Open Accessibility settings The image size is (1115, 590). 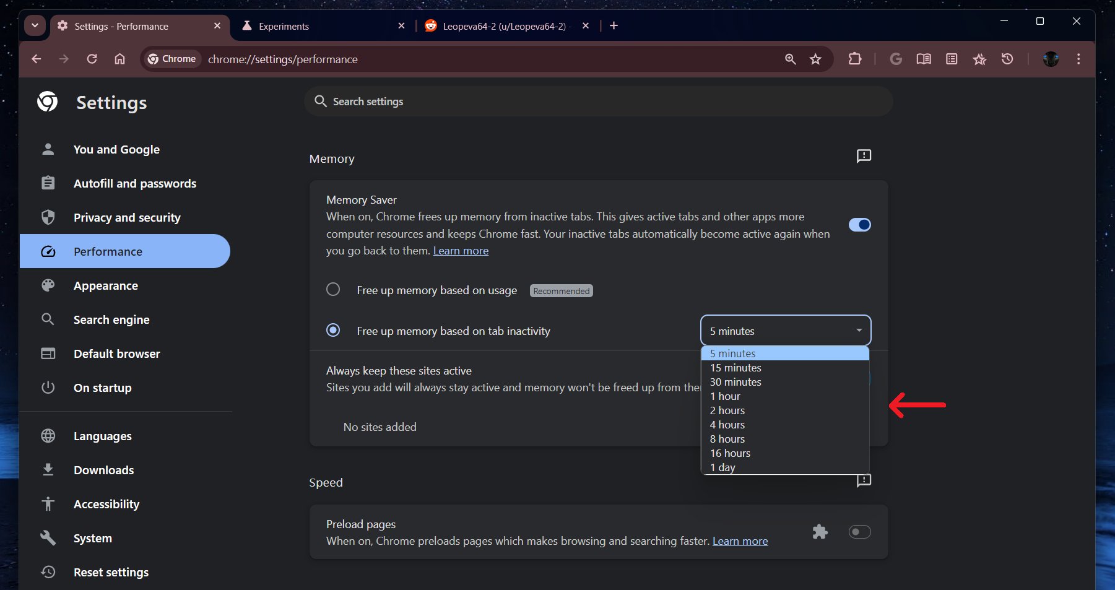[125, 504]
